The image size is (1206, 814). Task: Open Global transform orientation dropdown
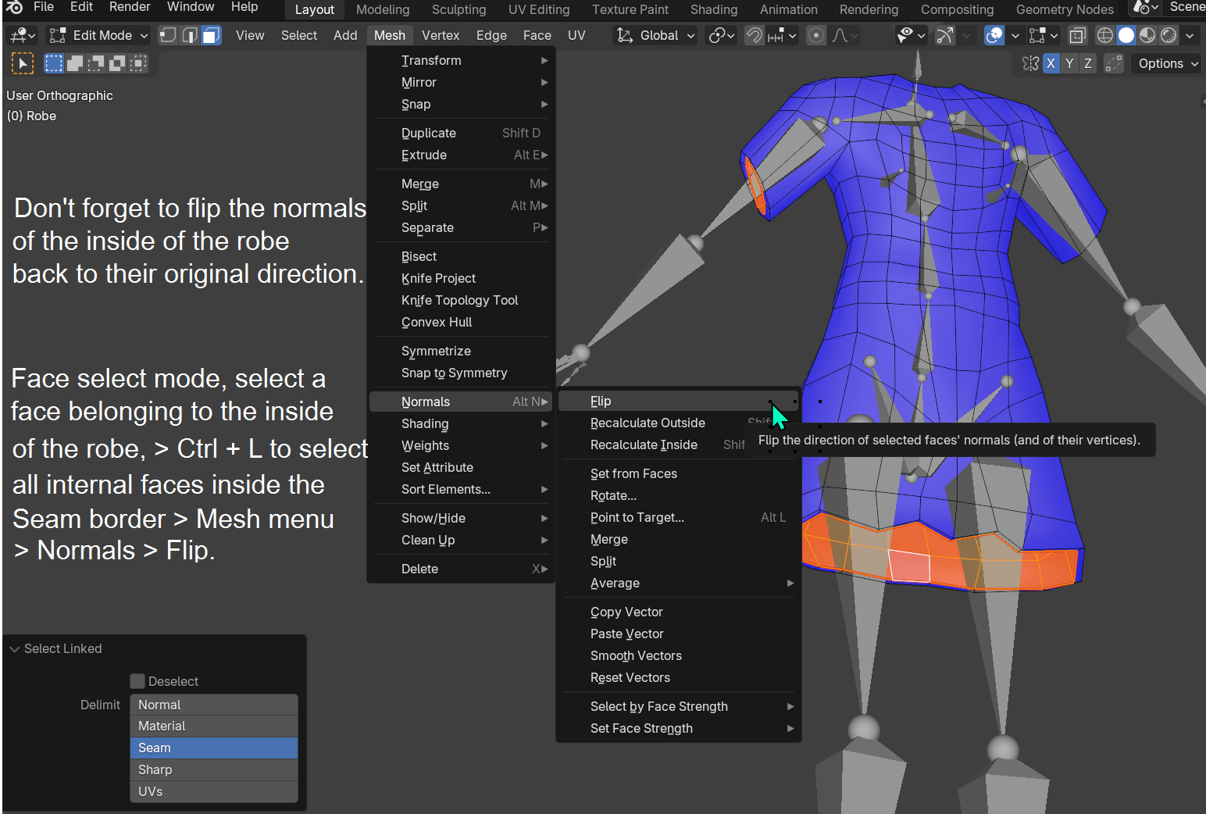pos(655,35)
